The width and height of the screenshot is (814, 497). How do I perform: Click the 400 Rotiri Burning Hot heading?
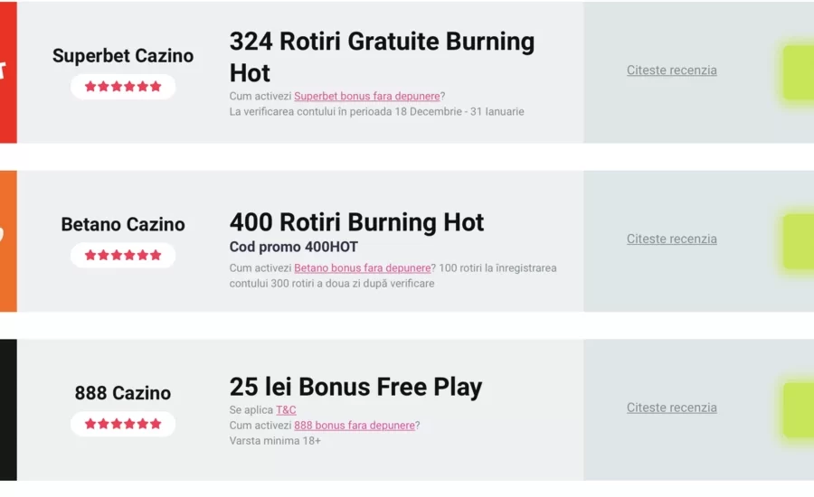(x=356, y=222)
